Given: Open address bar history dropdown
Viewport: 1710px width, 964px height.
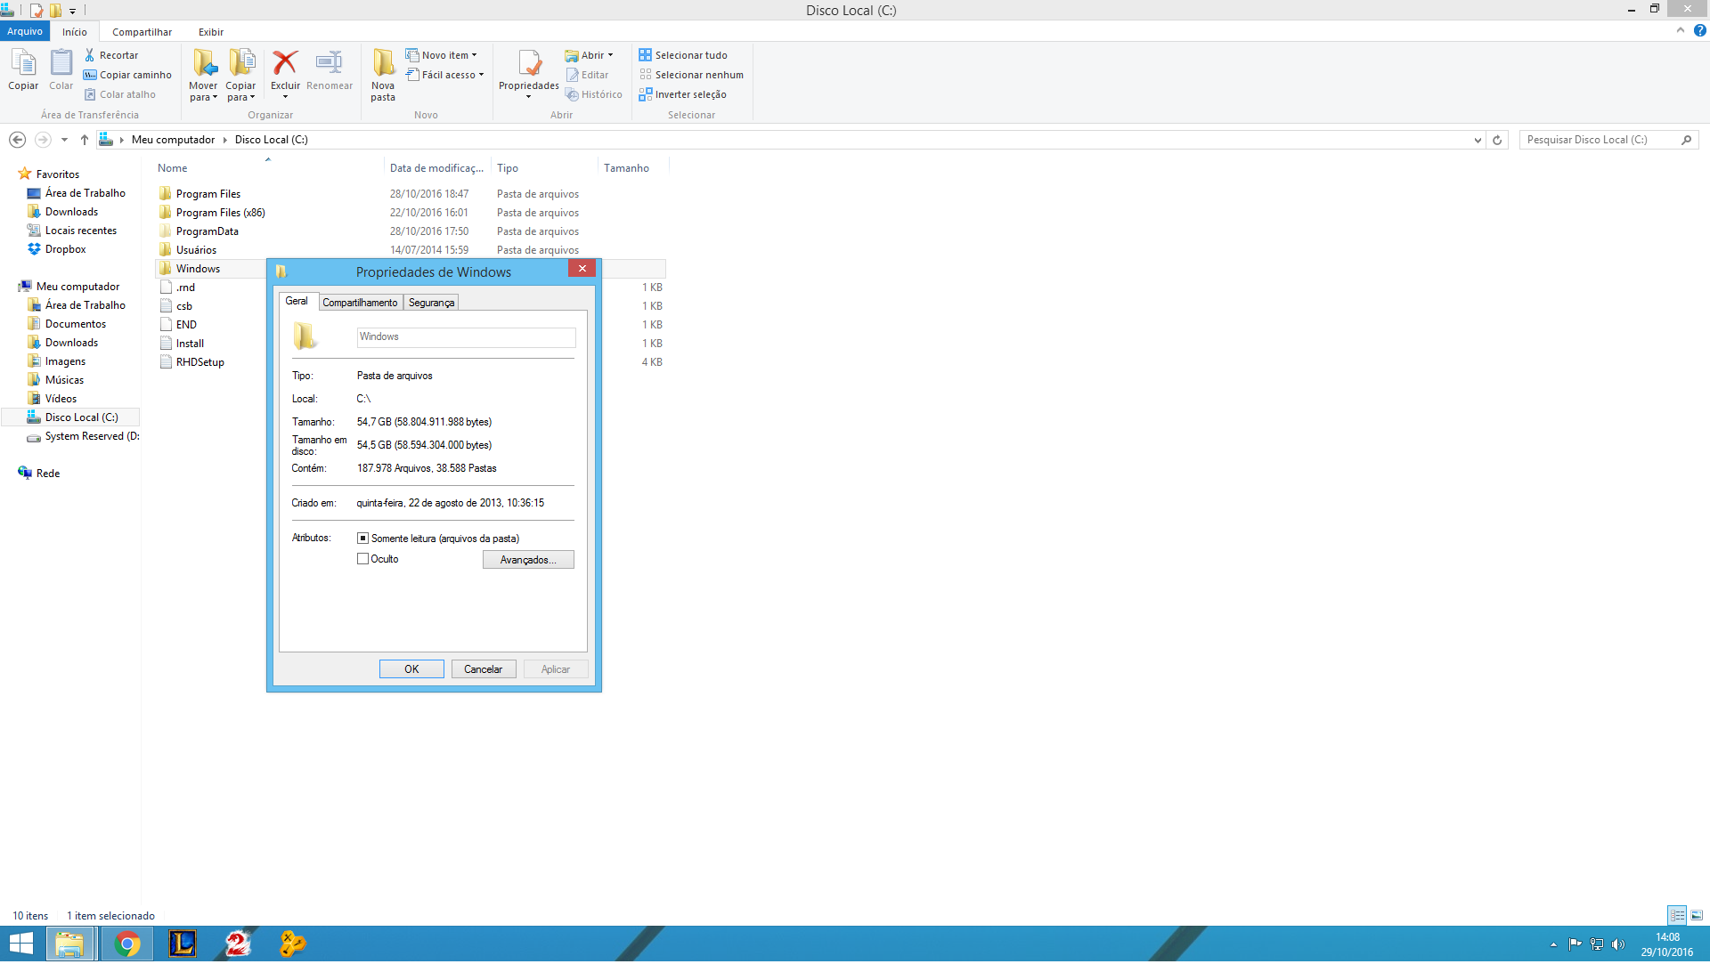Looking at the screenshot, I should point(1478,140).
